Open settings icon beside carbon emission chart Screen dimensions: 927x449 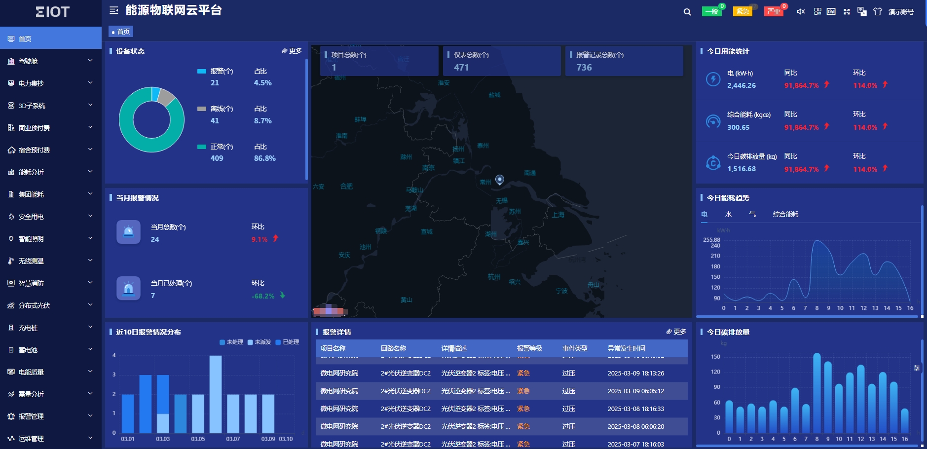point(916,368)
